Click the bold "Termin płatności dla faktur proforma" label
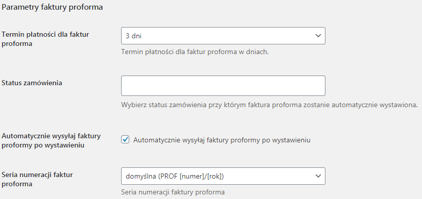Image resolution: width=422 pixels, height=199 pixels. coord(45,39)
